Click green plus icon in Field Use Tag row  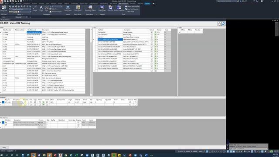pos(155,35)
